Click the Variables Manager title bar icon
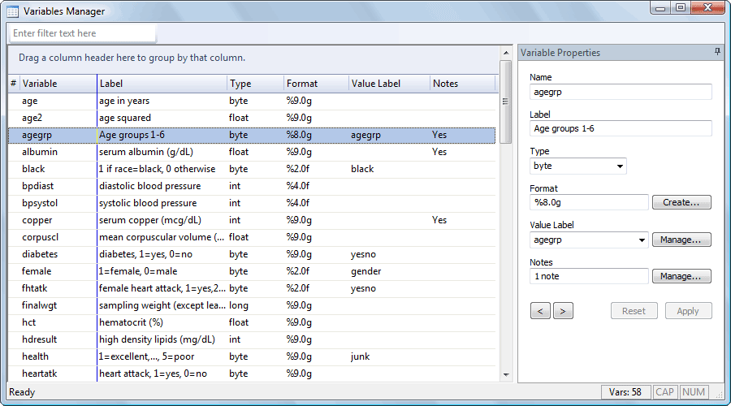731x406 pixels. click(13, 11)
